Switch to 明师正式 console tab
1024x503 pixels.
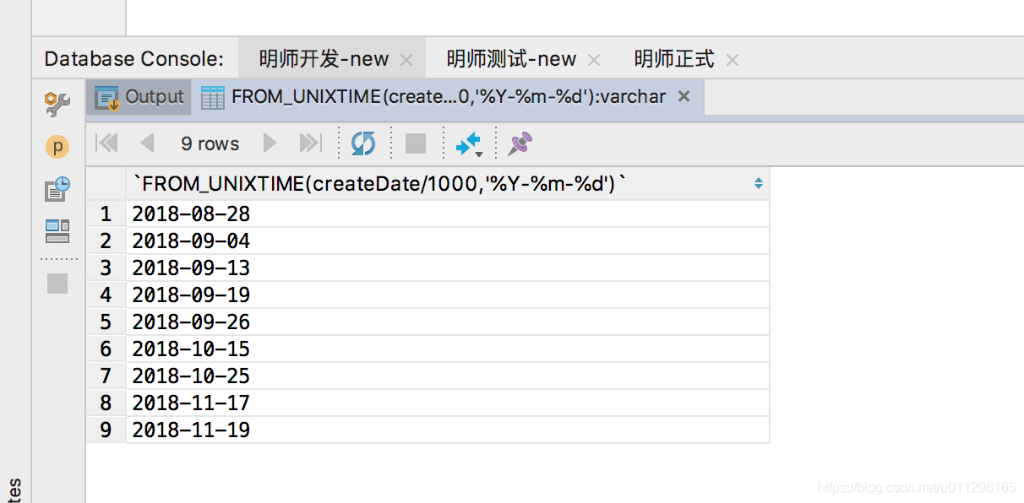(674, 59)
